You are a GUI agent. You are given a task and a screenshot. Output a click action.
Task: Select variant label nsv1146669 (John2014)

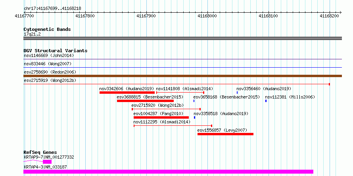(x=49, y=55)
